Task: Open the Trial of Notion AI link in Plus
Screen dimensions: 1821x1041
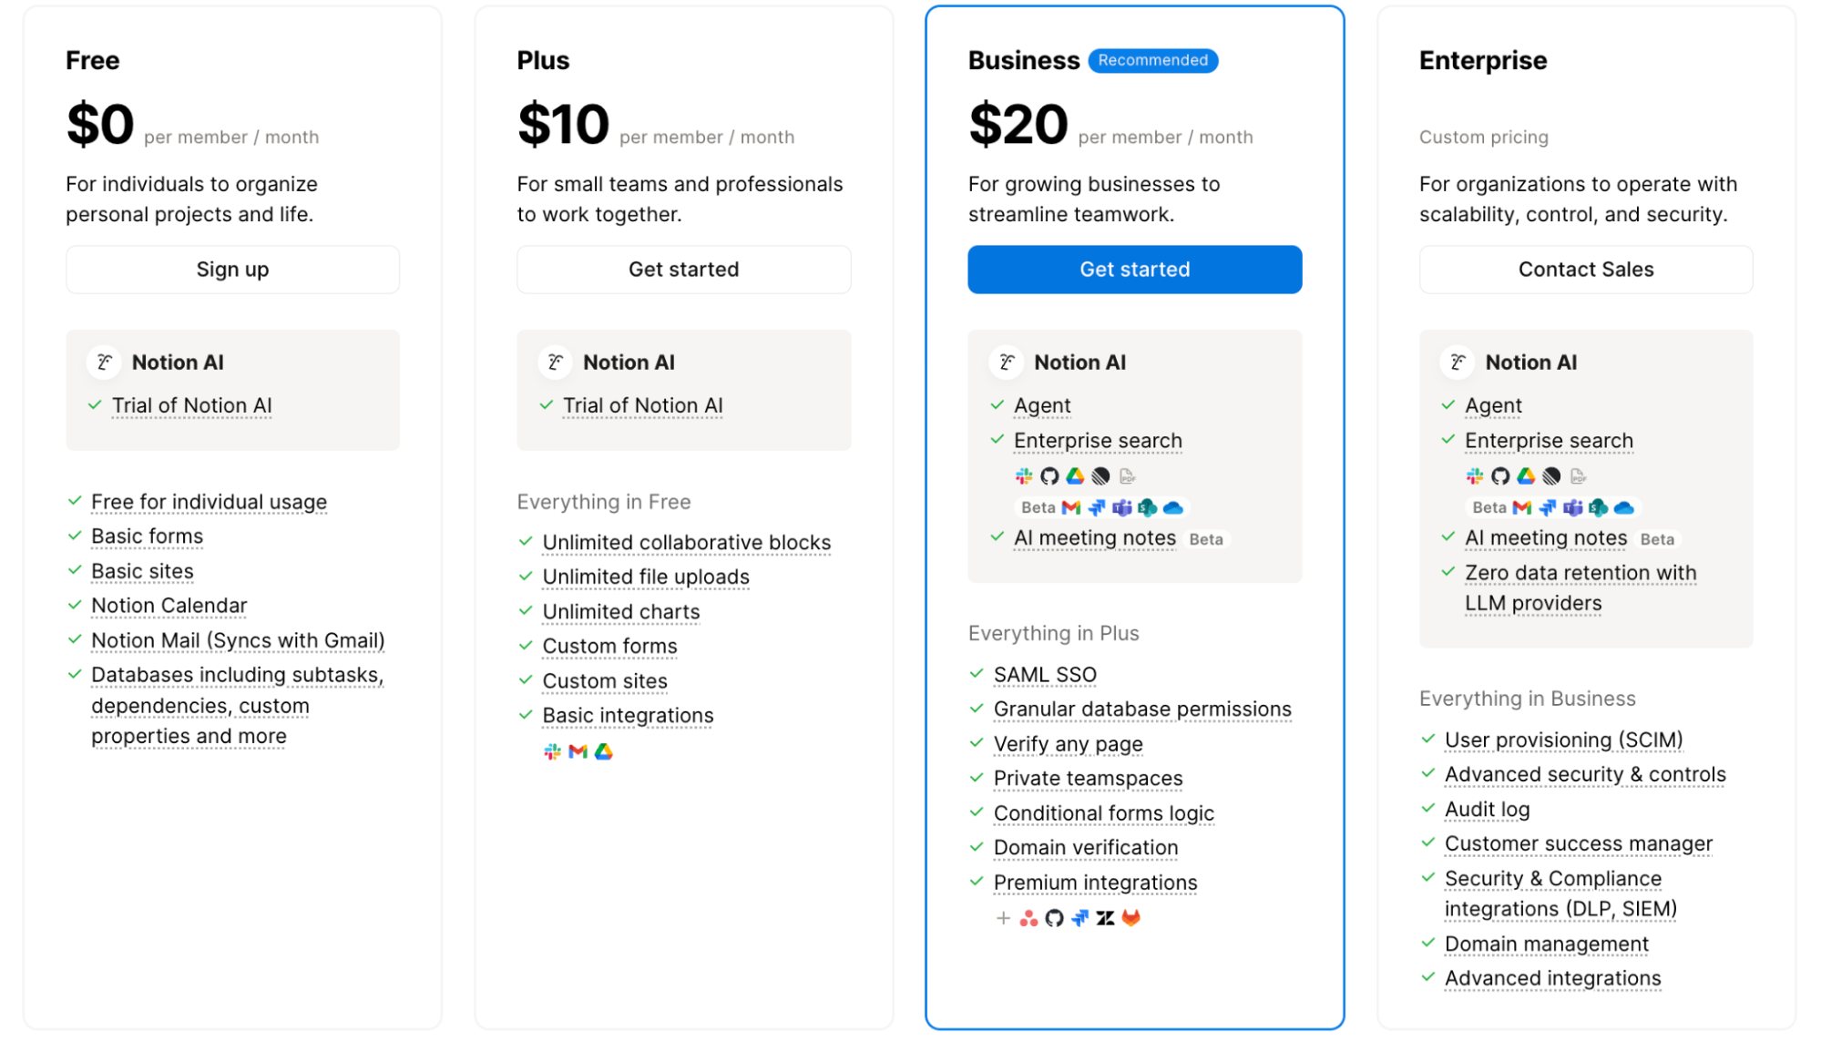Action: coord(643,405)
